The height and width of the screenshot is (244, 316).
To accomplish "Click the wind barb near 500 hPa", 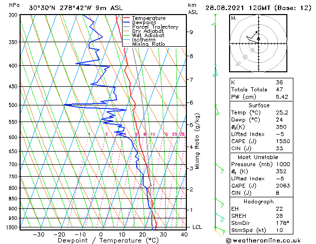I will [x=217, y=110].
